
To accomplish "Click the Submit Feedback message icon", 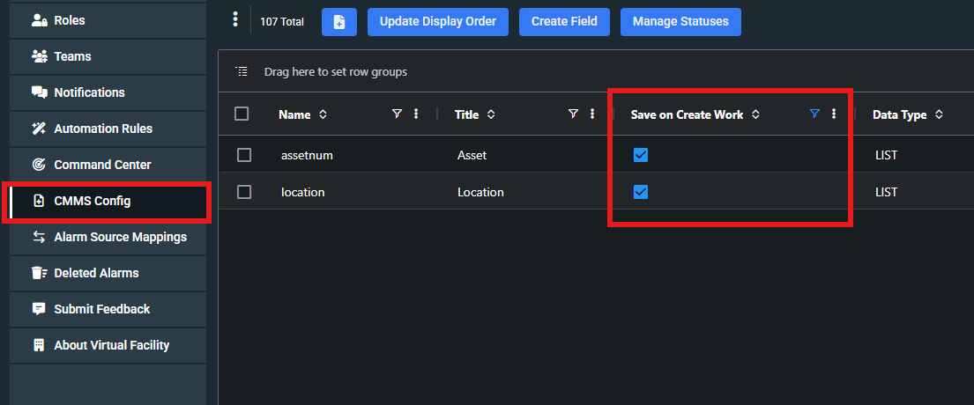I will click(39, 309).
